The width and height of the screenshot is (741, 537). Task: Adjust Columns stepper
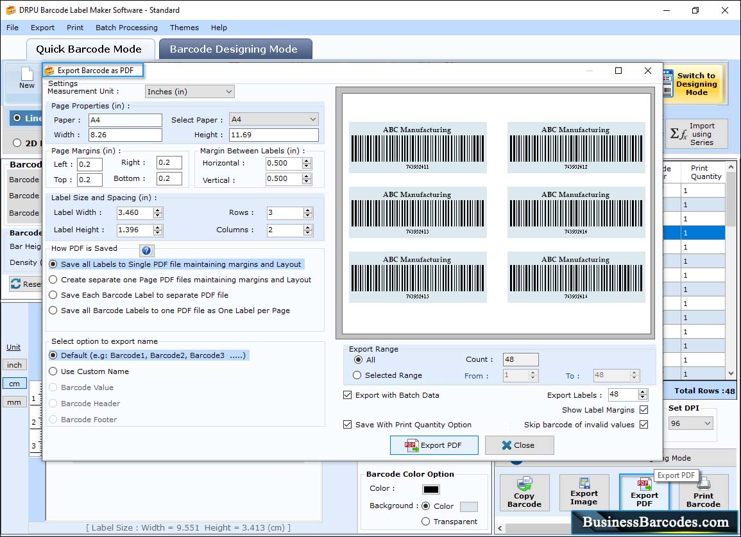click(308, 230)
